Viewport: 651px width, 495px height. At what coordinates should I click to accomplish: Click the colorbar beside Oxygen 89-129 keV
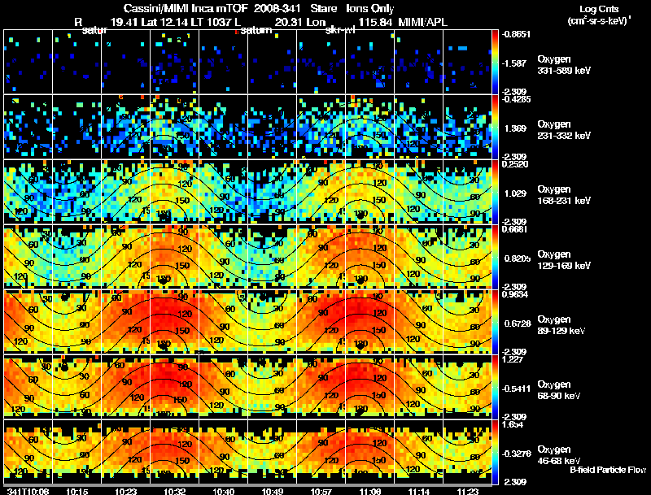click(495, 322)
